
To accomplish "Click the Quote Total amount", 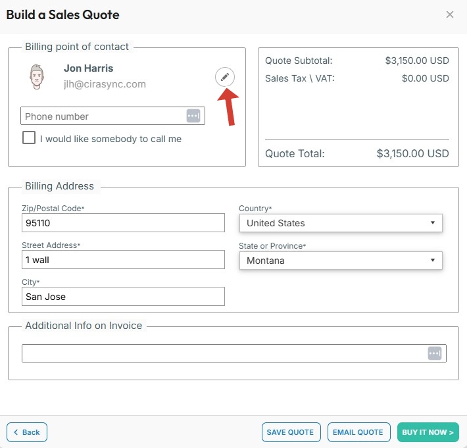I will point(412,154).
